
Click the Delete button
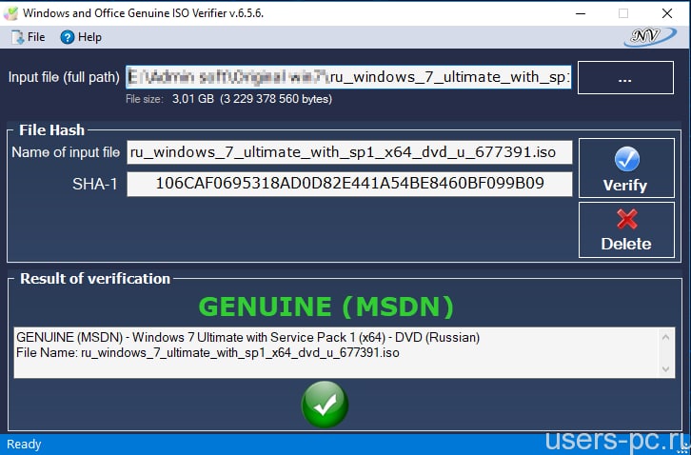tap(626, 229)
